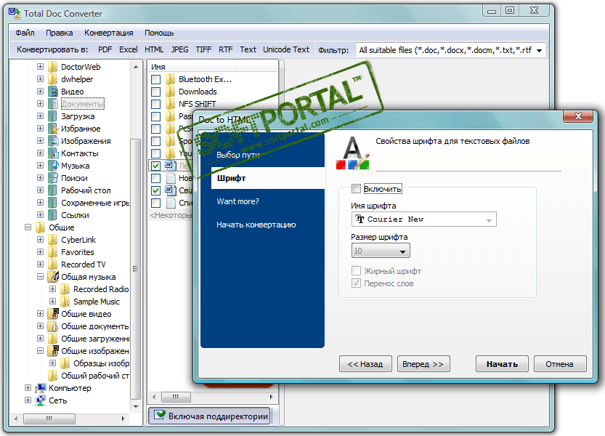The width and height of the screenshot is (605, 436).
Task: Open the Конвертация menu
Action: coord(109,33)
